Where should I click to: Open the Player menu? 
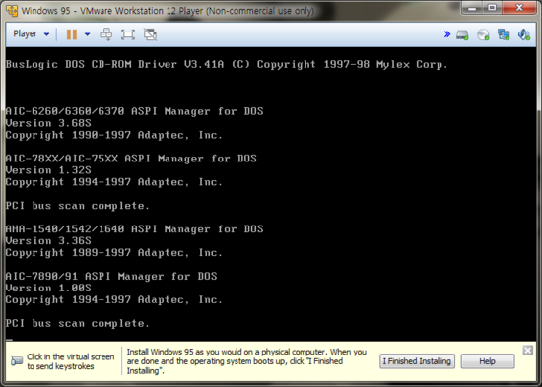32,33
